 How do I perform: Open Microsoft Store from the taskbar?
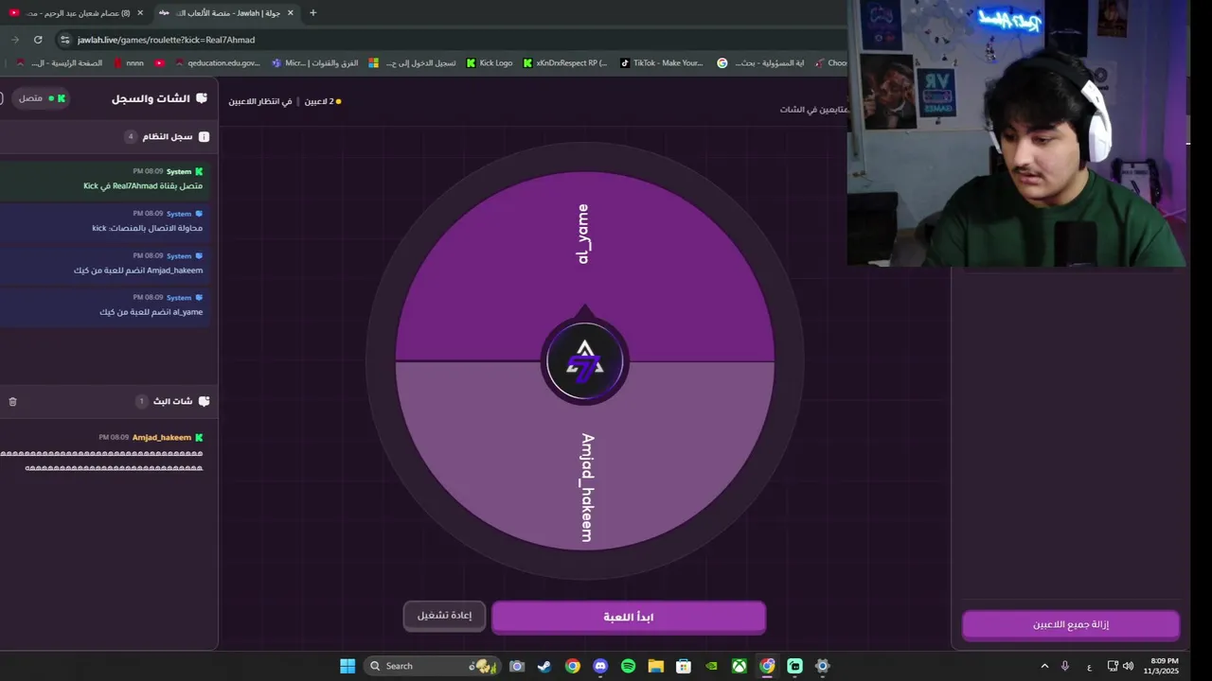pos(684,666)
